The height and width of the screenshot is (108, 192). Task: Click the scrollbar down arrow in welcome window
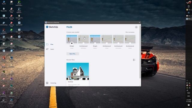140,85
